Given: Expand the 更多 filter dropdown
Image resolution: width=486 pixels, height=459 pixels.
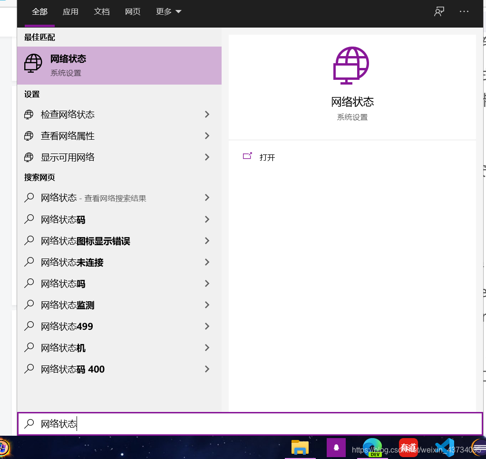Looking at the screenshot, I should (168, 11).
